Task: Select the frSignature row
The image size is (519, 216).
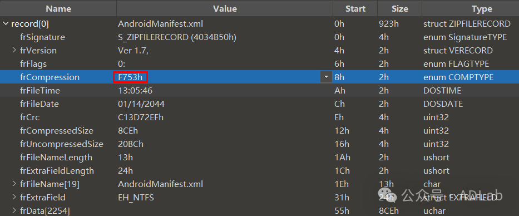Action: [x=259, y=37]
